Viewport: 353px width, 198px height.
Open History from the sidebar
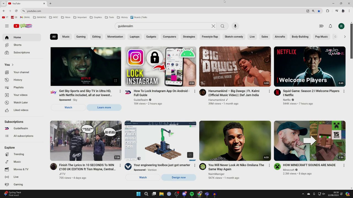[x=18, y=80]
